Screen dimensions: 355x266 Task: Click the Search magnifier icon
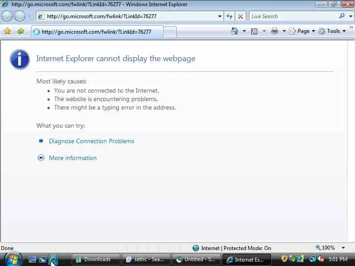[x=342, y=16]
